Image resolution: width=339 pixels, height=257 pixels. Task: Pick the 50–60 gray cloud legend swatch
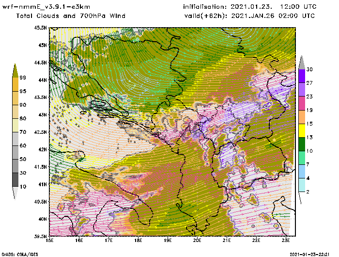15,153
